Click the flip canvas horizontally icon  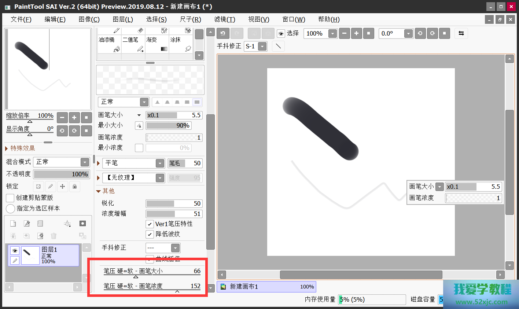(461, 33)
